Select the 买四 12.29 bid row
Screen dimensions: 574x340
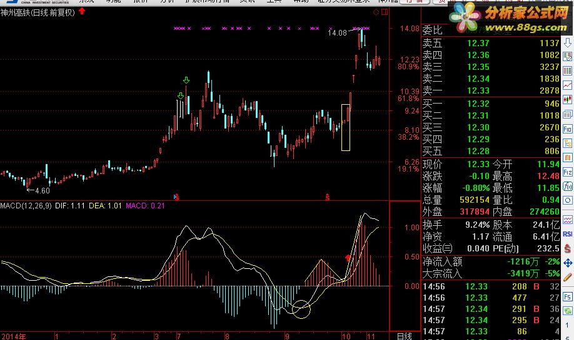[491, 139]
